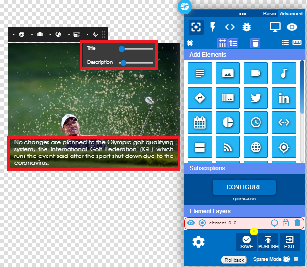Open the bug debug panel
Screen dimensions: 307x267
246,27
